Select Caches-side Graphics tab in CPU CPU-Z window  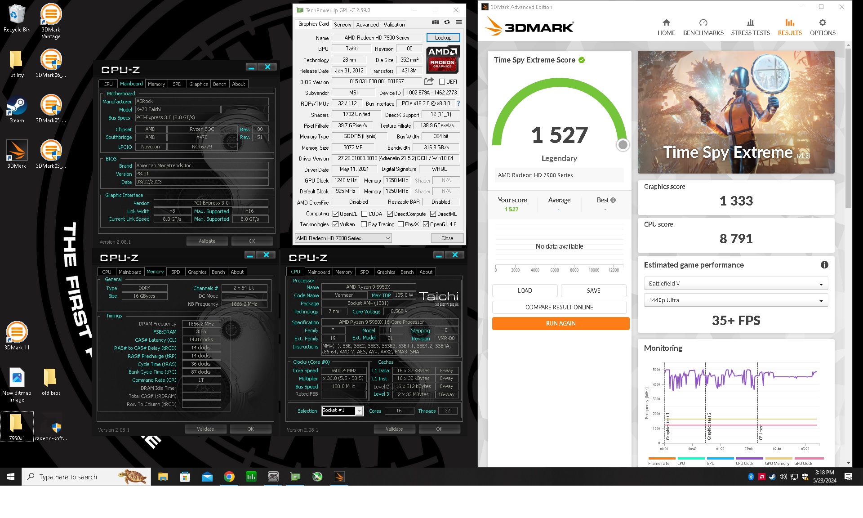[386, 272]
